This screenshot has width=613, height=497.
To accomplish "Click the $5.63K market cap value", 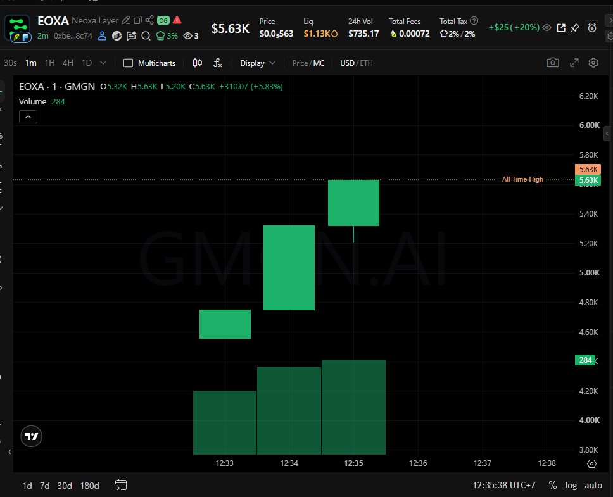I will [231, 28].
